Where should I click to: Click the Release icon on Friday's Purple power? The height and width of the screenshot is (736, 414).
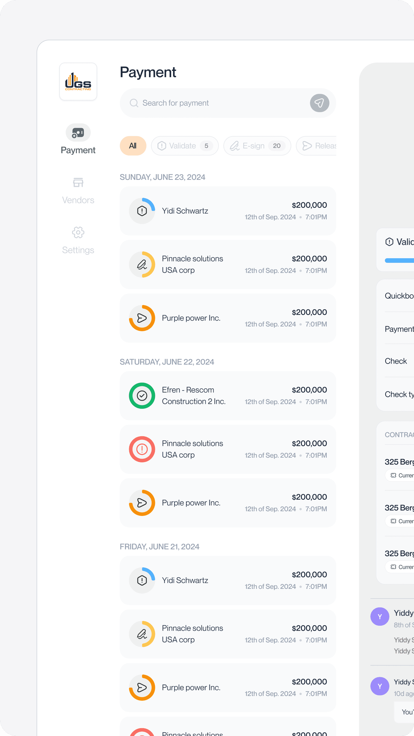pos(142,687)
